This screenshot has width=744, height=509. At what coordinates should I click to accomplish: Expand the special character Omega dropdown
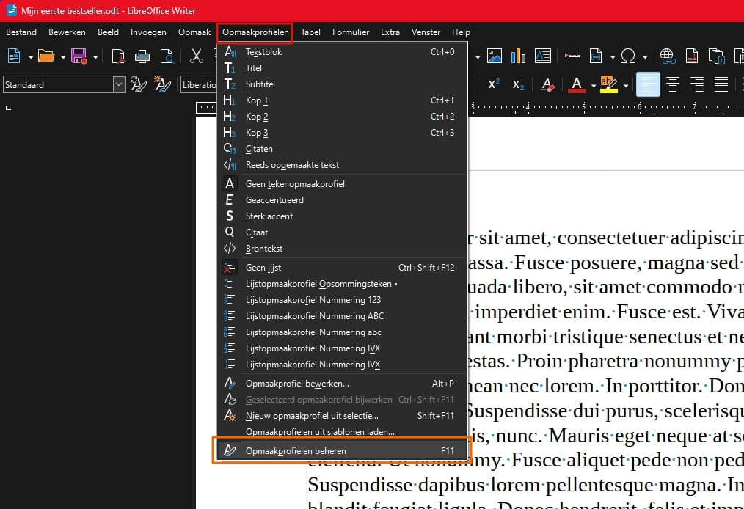(x=644, y=56)
